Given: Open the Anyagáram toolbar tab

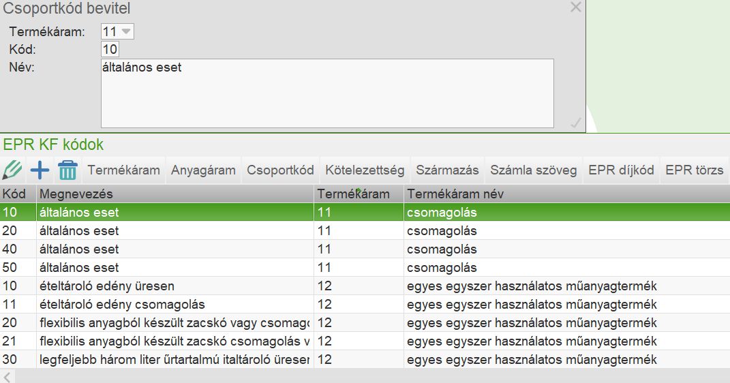Looking at the screenshot, I should pyautogui.click(x=203, y=170).
